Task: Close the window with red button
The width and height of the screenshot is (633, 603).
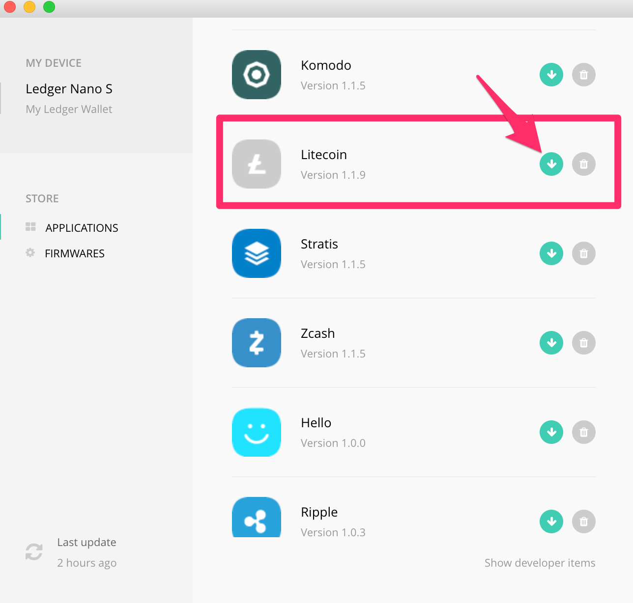Action: tap(10, 7)
